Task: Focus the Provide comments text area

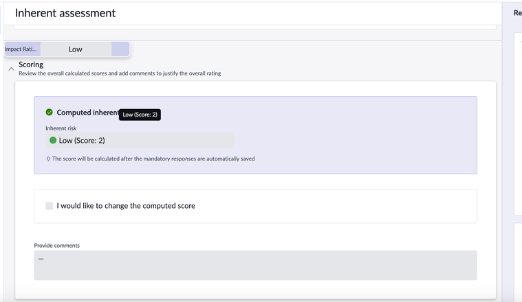Action: click(x=255, y=265)
